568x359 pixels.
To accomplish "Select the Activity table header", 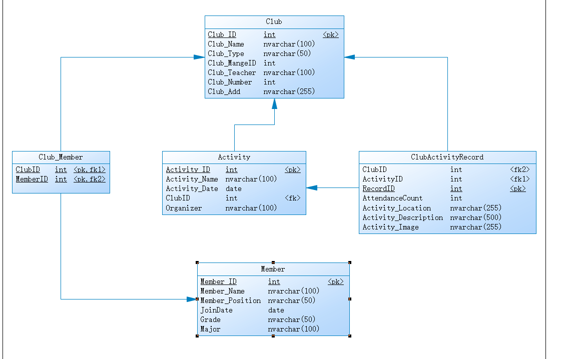I will click(x=234, y=157).
